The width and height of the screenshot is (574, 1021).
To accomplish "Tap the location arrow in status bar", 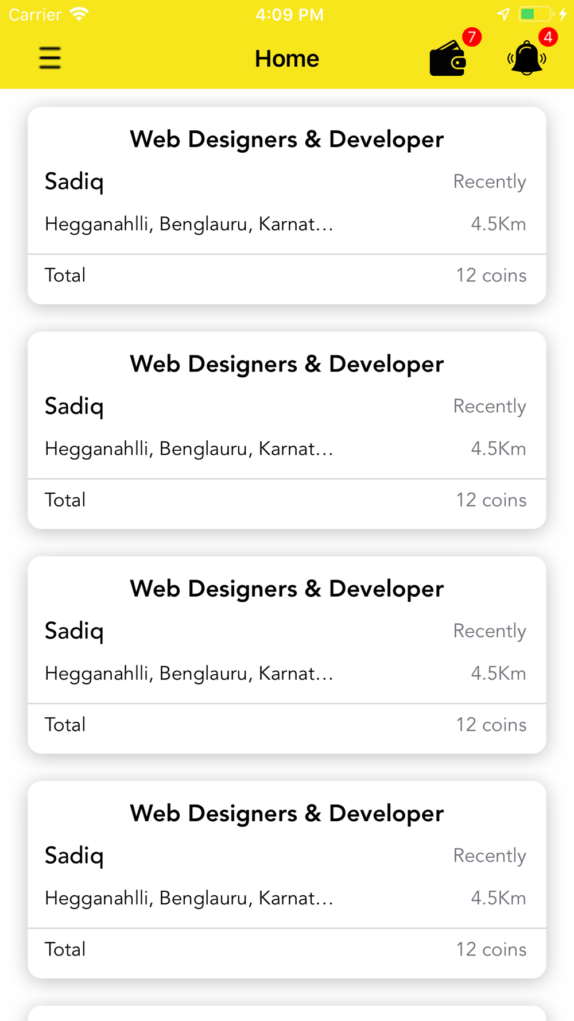I will click(503, 14).
